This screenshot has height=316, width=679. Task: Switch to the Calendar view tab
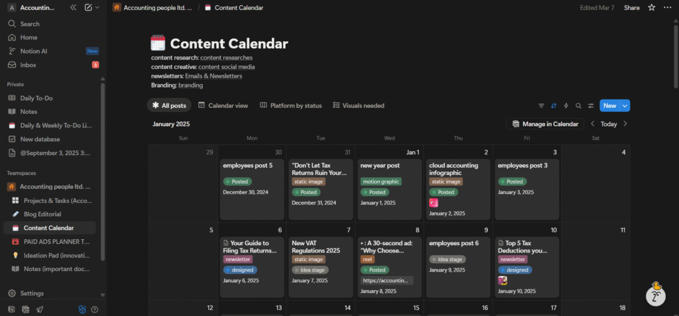click(x=223, y=105)
